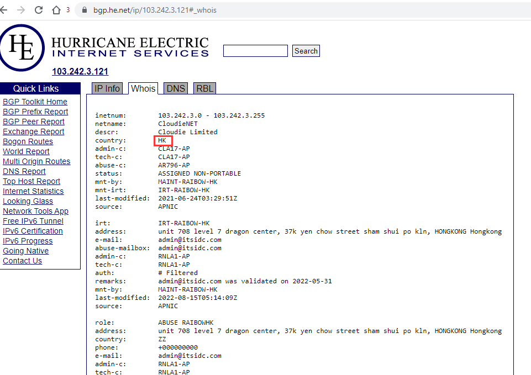Open the Looking Glass link
This screenshot has height=375, width=531.
point(28,201)
